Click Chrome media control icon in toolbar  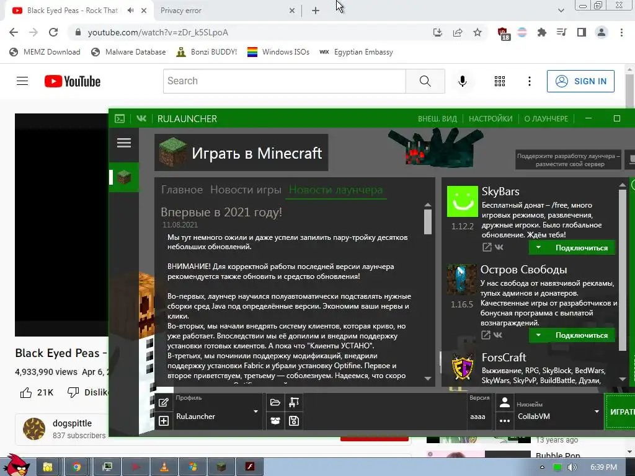click(561, 32)
